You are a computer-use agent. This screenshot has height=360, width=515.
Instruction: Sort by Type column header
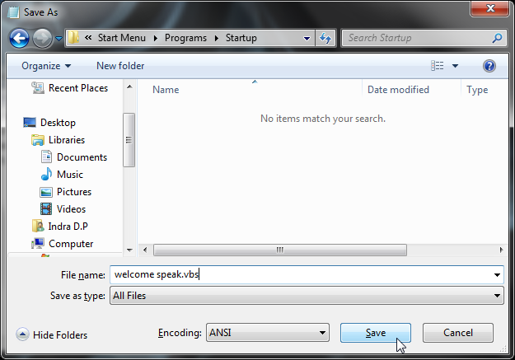477,90
